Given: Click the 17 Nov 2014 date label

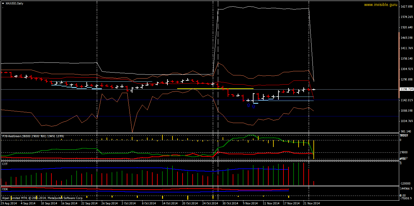Looking at the screenshot, I should coord(291,203).
